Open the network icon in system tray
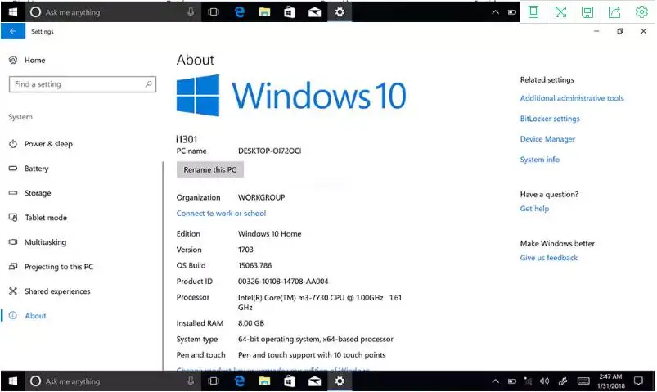The image size is (657, 392). tap(528, 381)
